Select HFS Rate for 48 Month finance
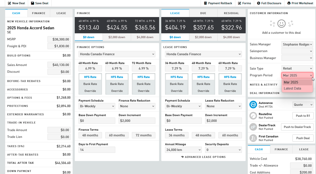The width and height of the screenshot is (316, 174). 90,77
